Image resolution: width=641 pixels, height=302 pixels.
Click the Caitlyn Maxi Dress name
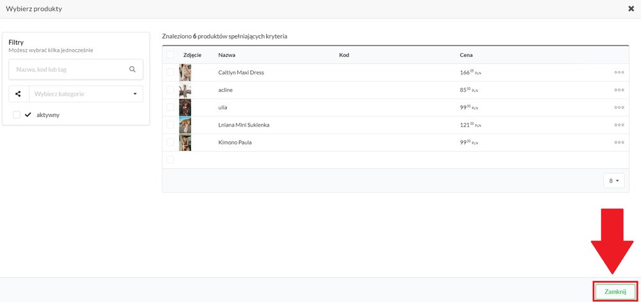[x=241, y=73]
